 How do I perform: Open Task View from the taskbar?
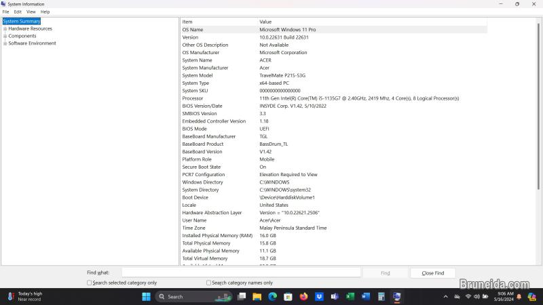(x=242, y=296)
